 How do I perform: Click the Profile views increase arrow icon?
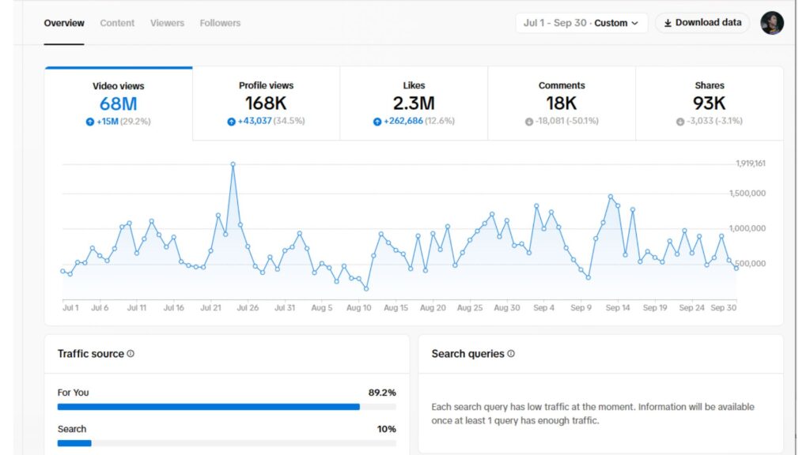click(231, 122)
